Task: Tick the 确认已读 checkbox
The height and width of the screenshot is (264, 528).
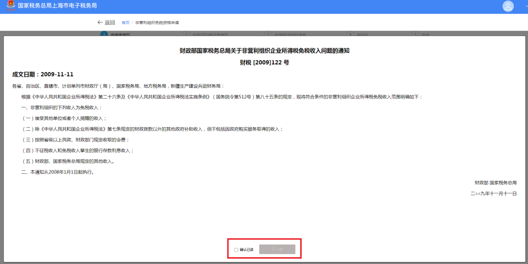Action: tap(236, 250)
